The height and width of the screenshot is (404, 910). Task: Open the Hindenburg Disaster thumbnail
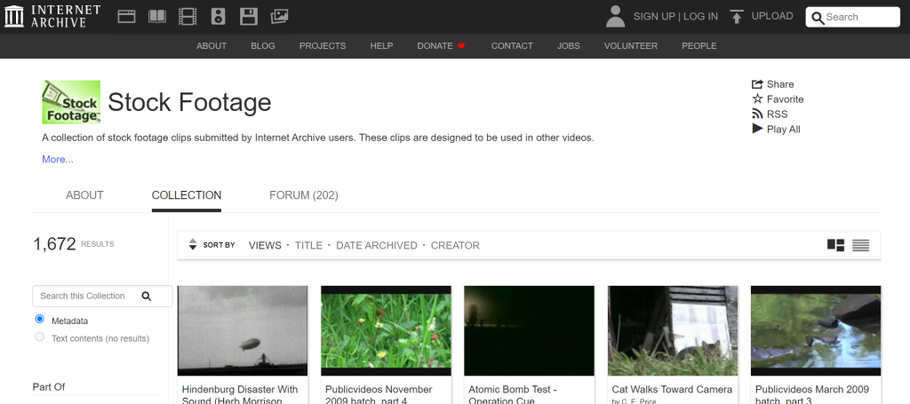(243, 331)
